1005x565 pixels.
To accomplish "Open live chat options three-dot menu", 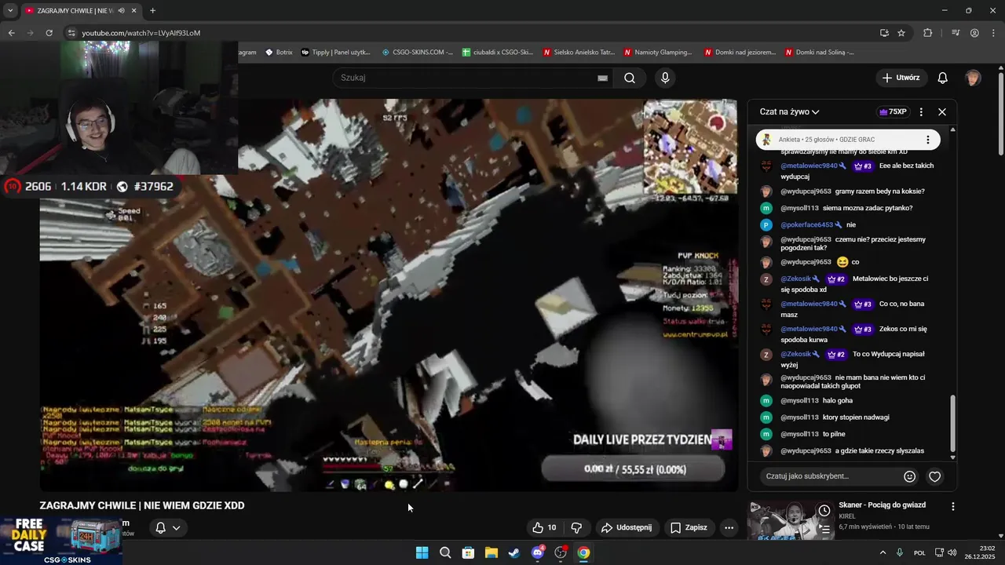I will pyautogui.click(x=921, y=112).
